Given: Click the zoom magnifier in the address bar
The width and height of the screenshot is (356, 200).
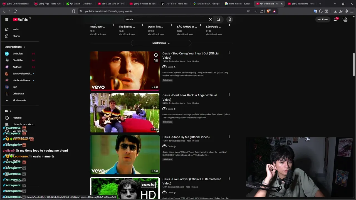Looking at the screenshot, I should pos(255,11).
